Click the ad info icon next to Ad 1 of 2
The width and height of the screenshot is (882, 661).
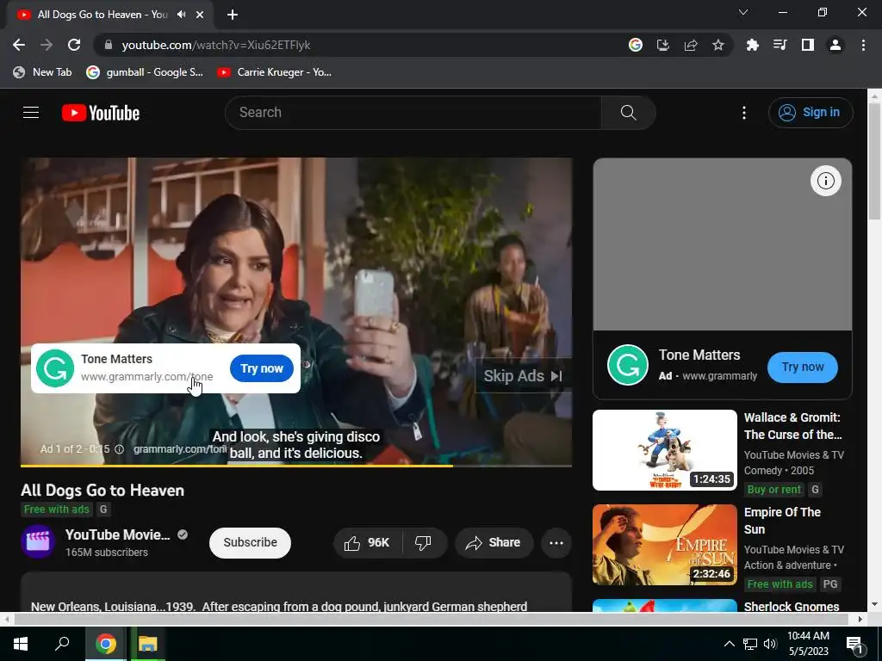119,449
